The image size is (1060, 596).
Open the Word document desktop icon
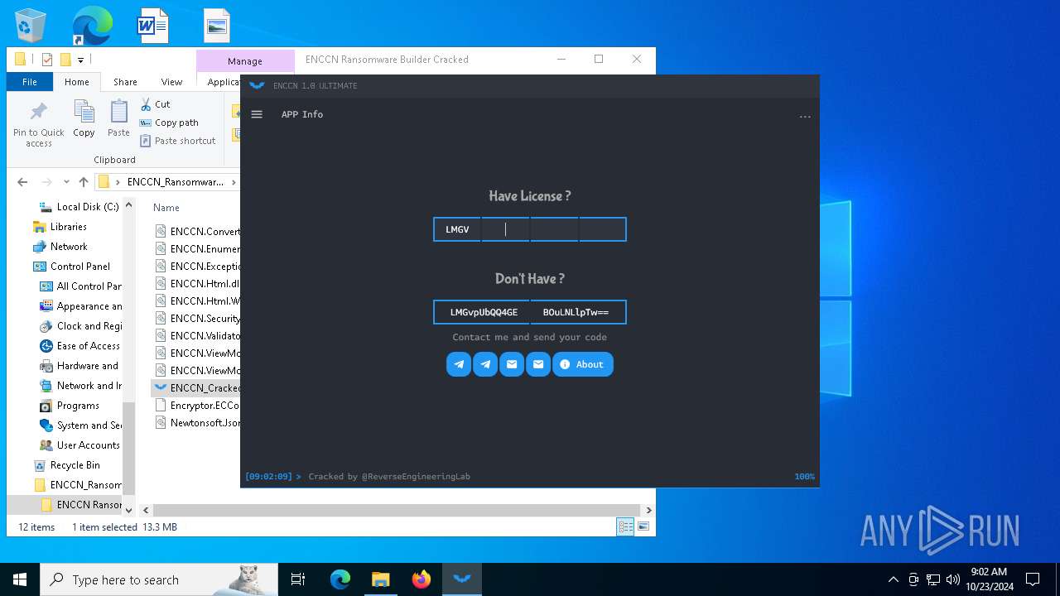(153, 26)
